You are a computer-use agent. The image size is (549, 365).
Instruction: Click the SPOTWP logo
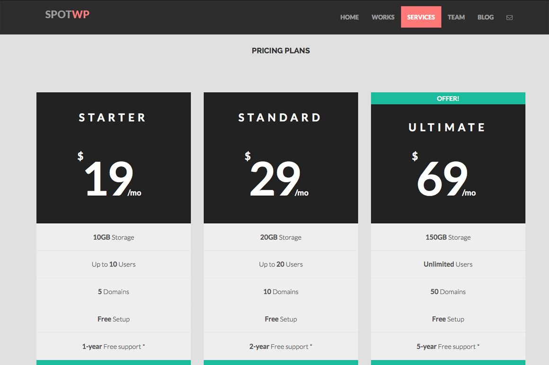point(67,14)
